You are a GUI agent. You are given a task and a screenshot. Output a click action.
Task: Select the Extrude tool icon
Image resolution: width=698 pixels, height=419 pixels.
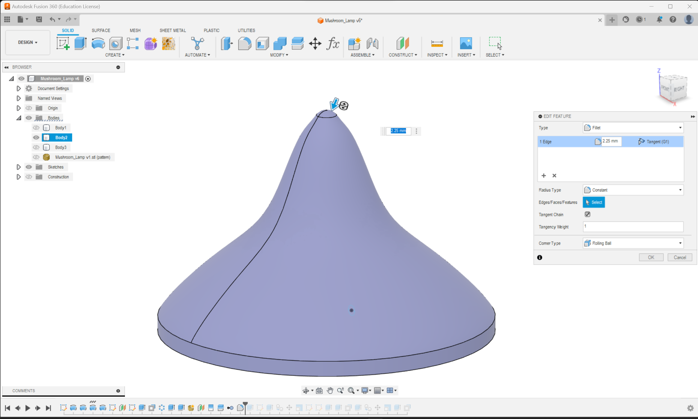[80, 43]
